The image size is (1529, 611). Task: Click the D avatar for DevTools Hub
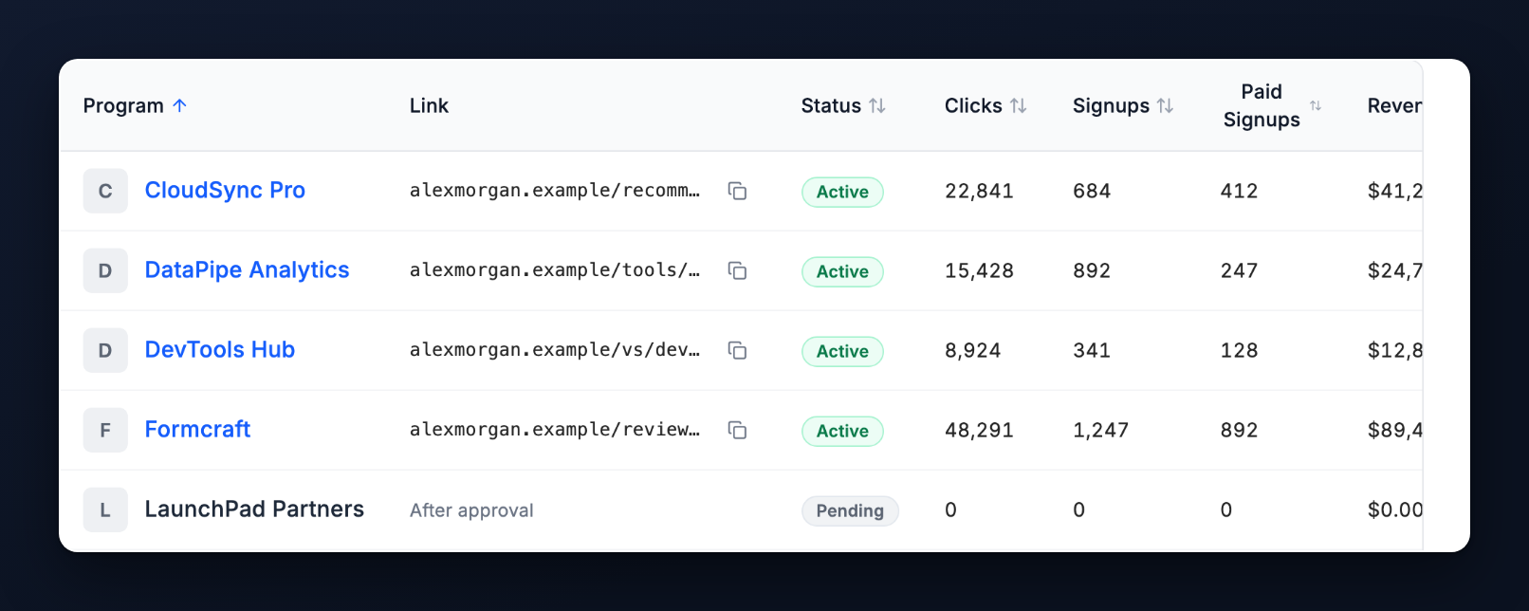click(x=105, y=350)
